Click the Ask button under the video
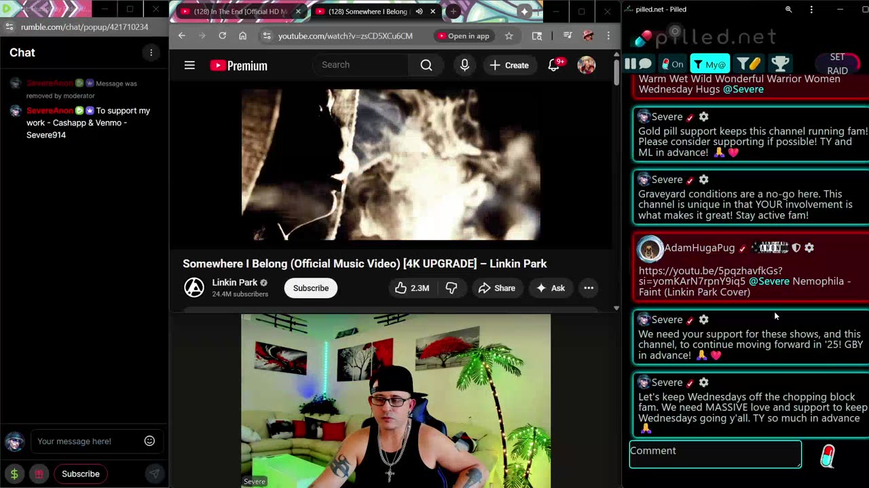Screen dimensions: 869x488 pyautogui.click(x=551, y=288)
